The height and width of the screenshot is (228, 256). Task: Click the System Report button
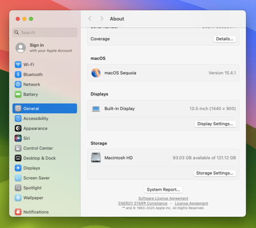[163, 190]
